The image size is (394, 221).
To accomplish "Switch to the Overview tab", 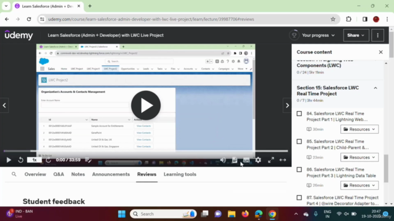I will [x=35, y=174].
